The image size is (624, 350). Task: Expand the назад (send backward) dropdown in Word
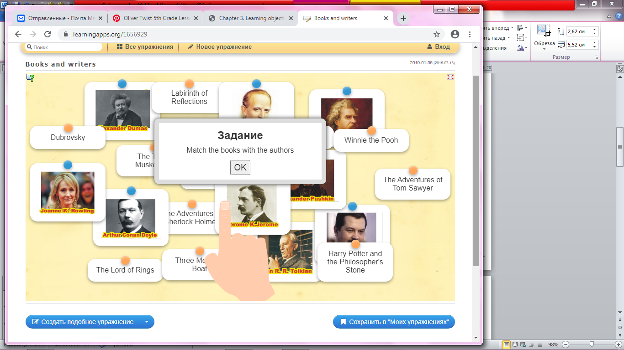point(509,38)
